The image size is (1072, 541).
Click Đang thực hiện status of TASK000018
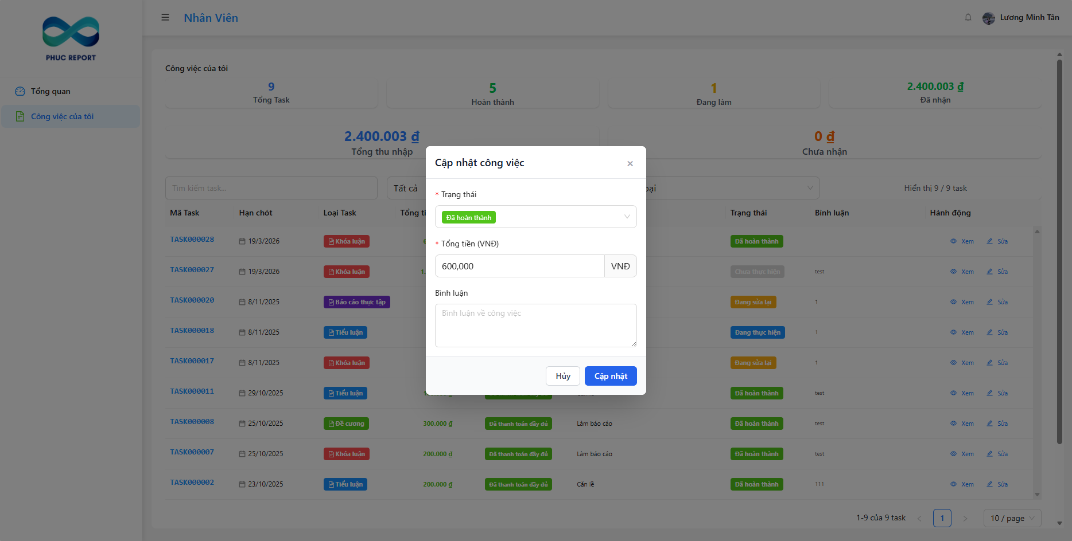[x=758, y=332]
